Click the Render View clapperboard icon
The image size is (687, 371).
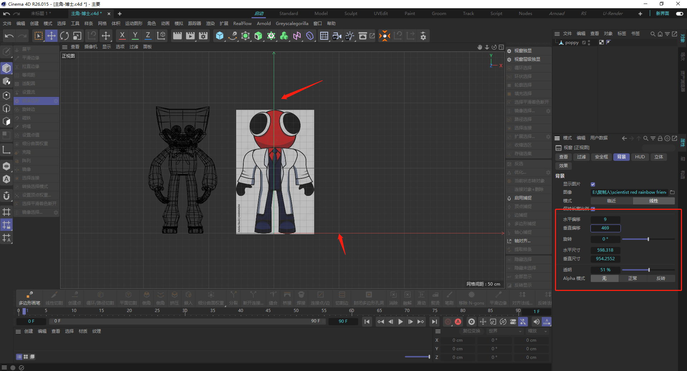coord(177,36)
